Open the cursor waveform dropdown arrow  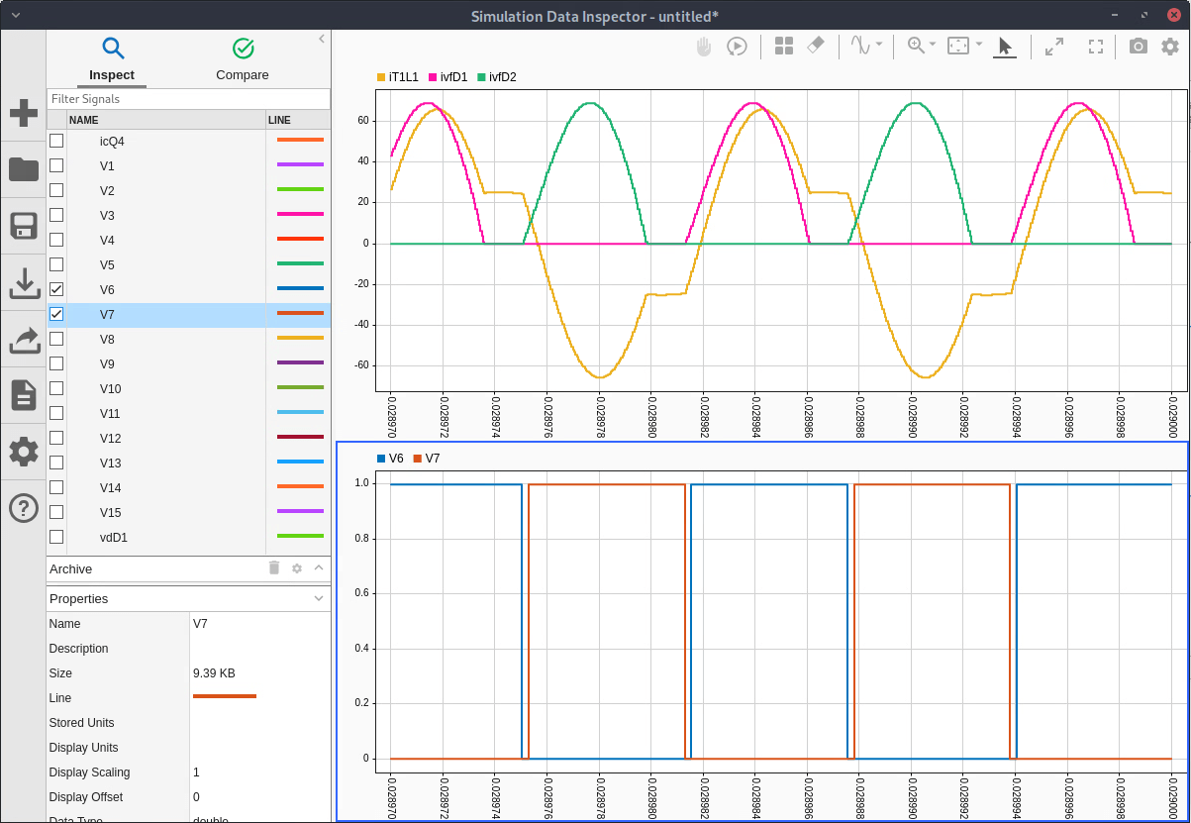pyautogui.click(x=879, y=46)
